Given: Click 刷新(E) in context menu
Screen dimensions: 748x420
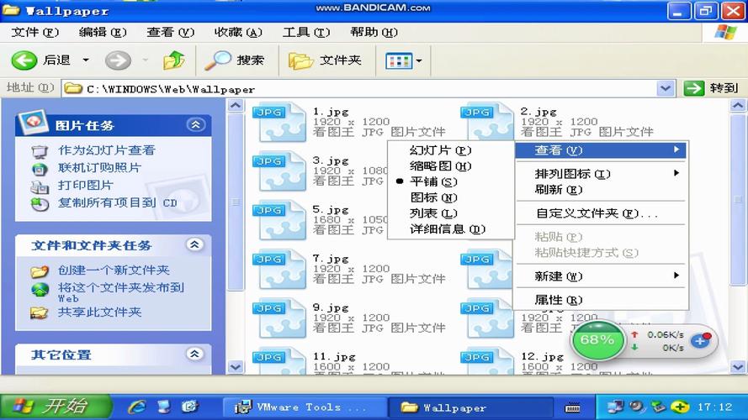Looking at the screenshot, I should pyautogui.click(x=601, y=190).
